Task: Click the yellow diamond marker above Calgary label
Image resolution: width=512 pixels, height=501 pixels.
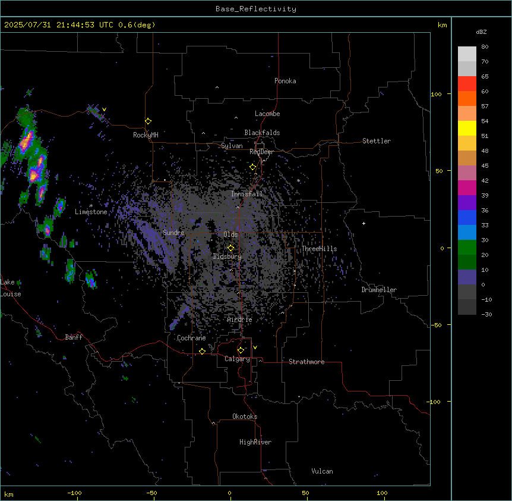Action: (241, 350)
